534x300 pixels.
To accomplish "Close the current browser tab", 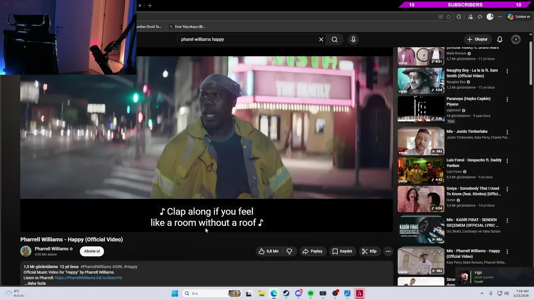I will 140,5.
